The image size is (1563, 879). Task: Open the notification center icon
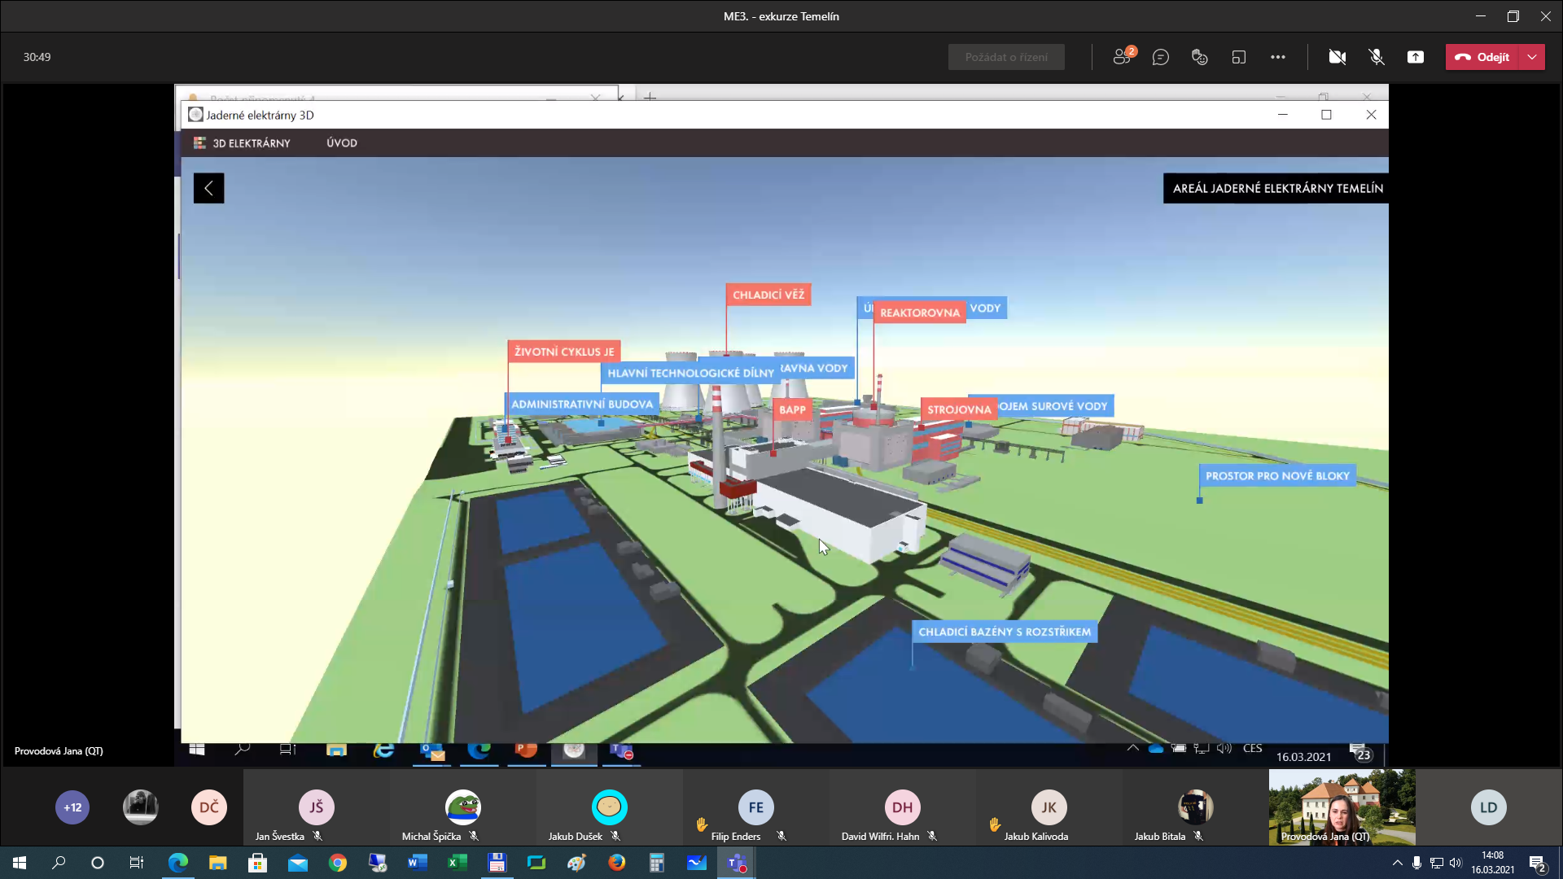coord(1538,864)
